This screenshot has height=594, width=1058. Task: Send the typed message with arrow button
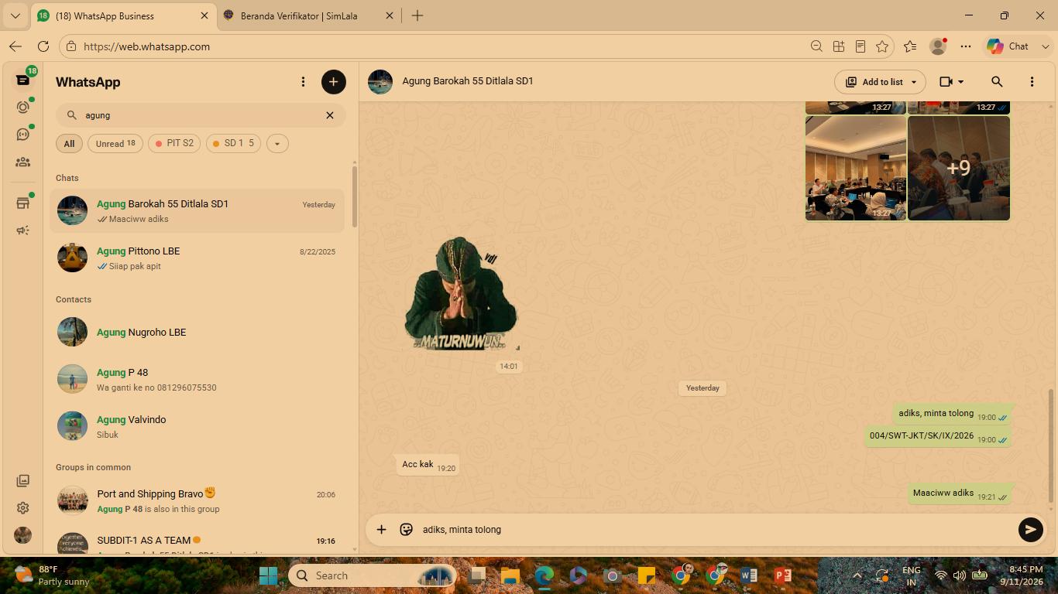click(1030, 529)
